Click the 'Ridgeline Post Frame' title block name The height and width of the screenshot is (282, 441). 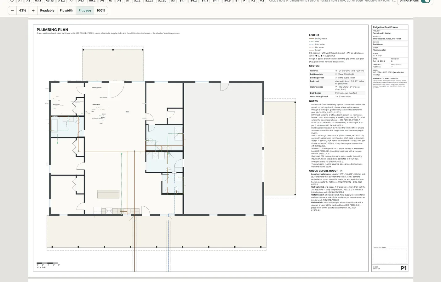(x=385, y=27)
